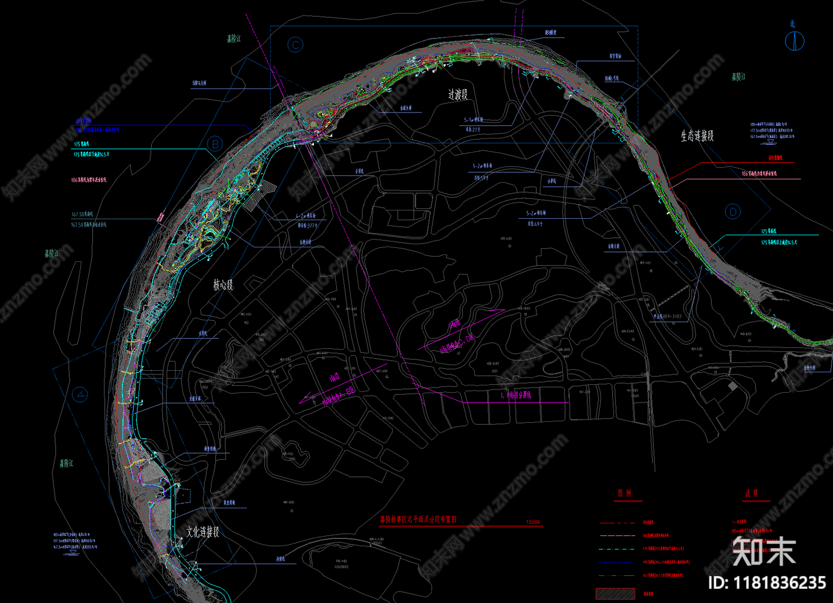The height and width of the screenshot is (603, 833).
Task: Click the '5-1# 停车场' parking label
Action: (474, 120)
